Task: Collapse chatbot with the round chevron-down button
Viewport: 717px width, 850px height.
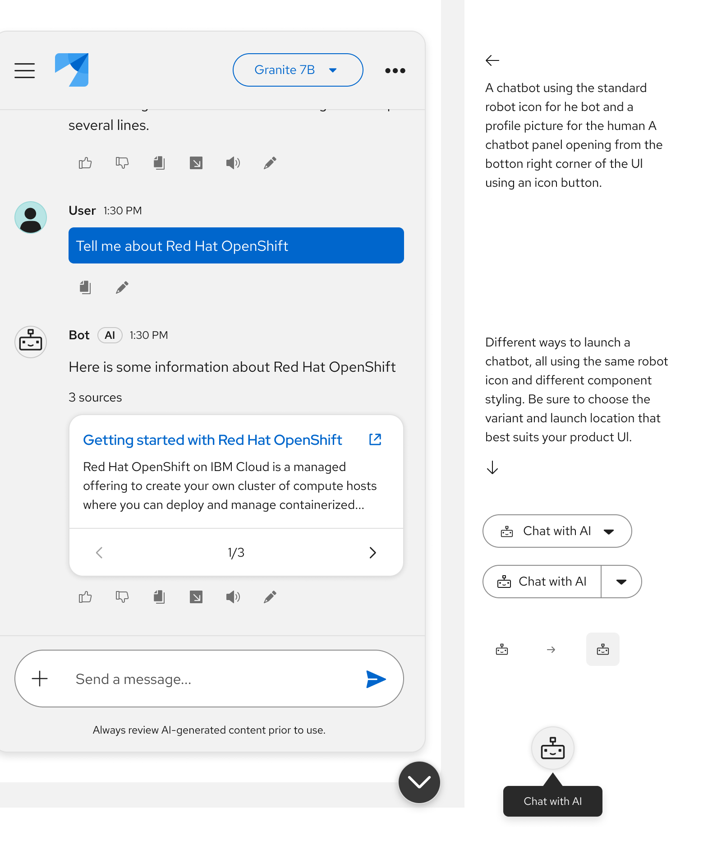Action: tap(419, 782)
